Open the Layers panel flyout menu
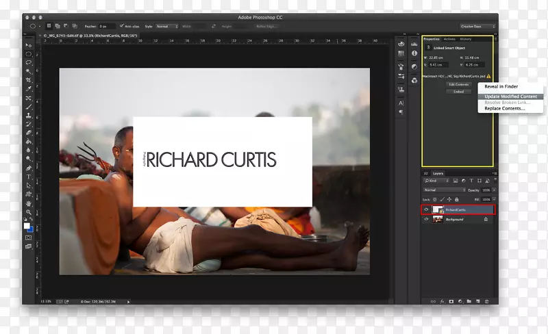 pos(495,173)
